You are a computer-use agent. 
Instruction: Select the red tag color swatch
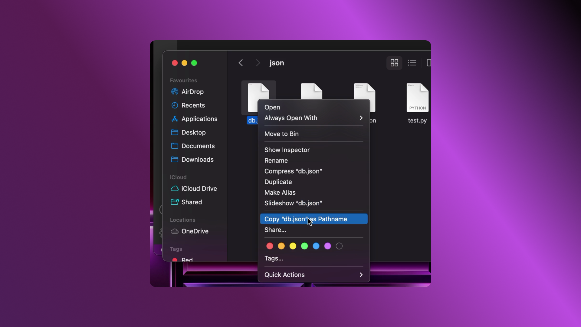(x=269, y=246)
